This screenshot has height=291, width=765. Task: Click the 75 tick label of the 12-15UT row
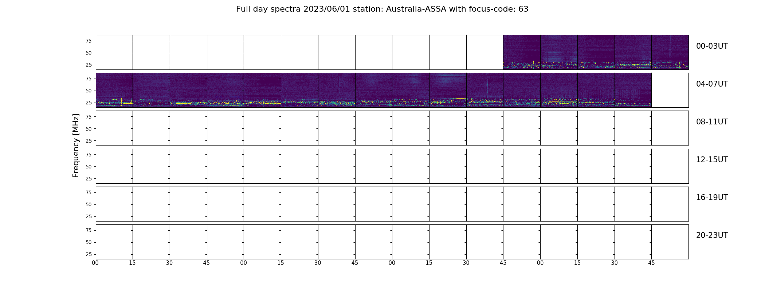click(89, 155)
